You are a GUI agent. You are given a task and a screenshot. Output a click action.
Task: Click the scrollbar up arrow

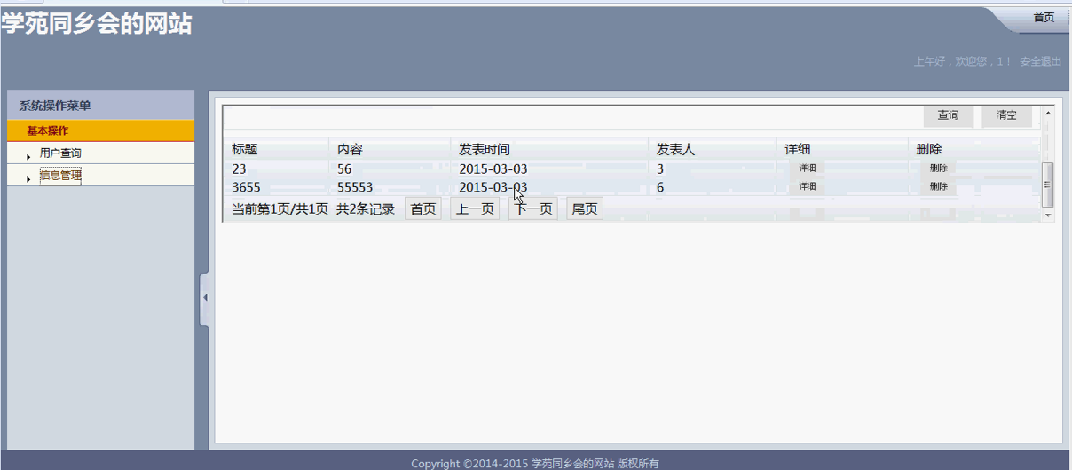coord(1048,113)
